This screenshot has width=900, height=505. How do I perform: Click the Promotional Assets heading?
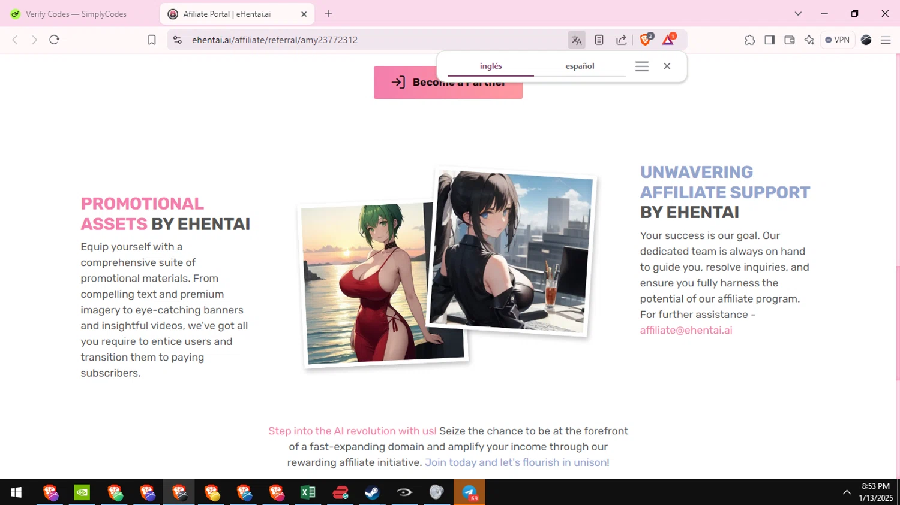[x=166, y=214]
